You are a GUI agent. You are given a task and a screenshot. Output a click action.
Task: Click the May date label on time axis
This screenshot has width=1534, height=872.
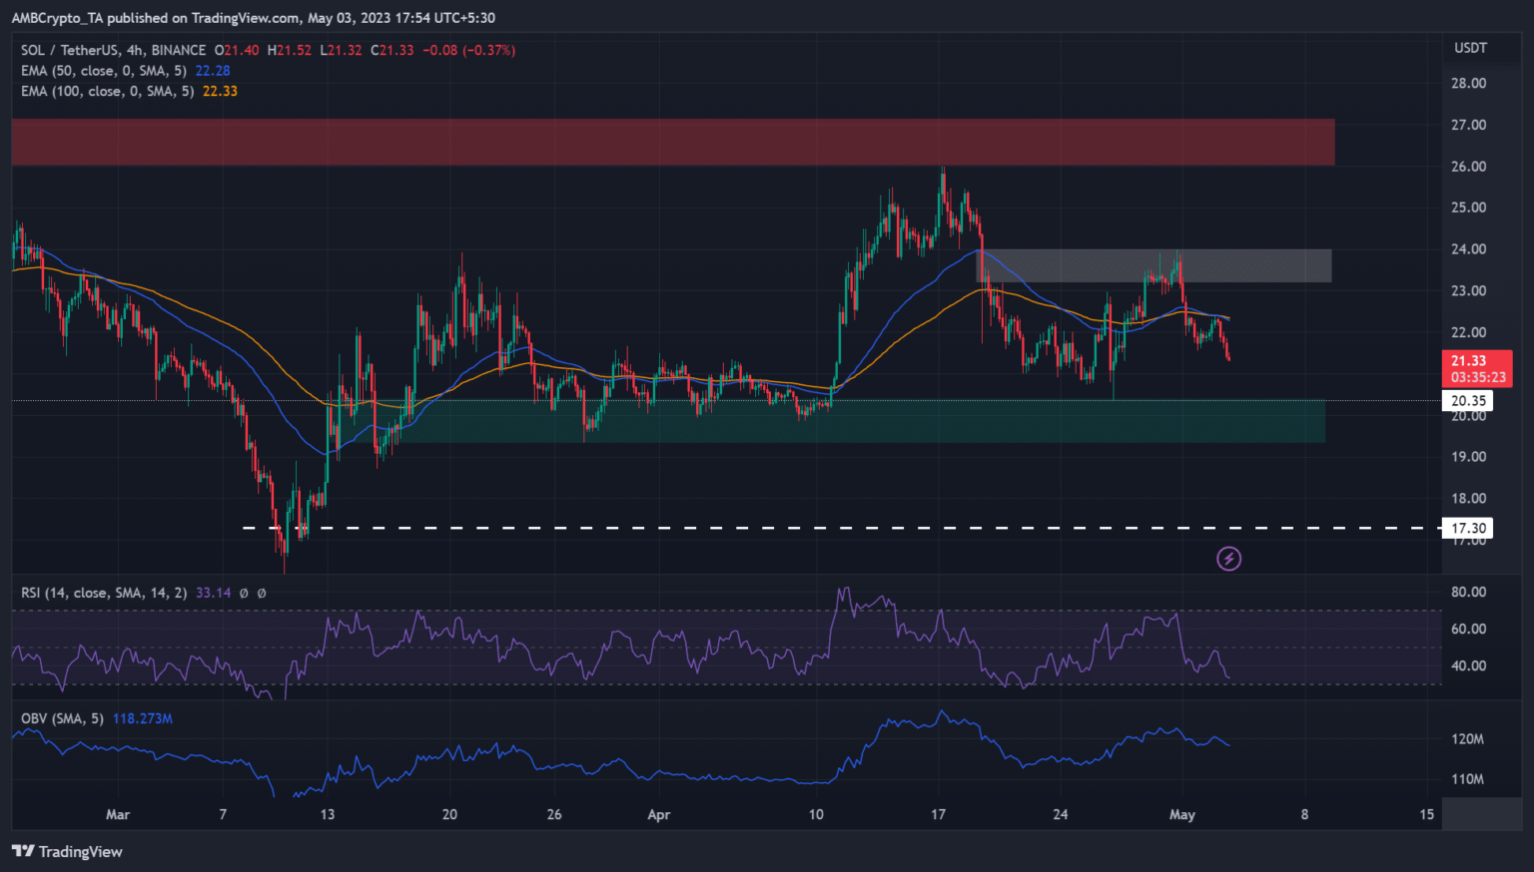pyautogui.click(x=1181, y=814)
